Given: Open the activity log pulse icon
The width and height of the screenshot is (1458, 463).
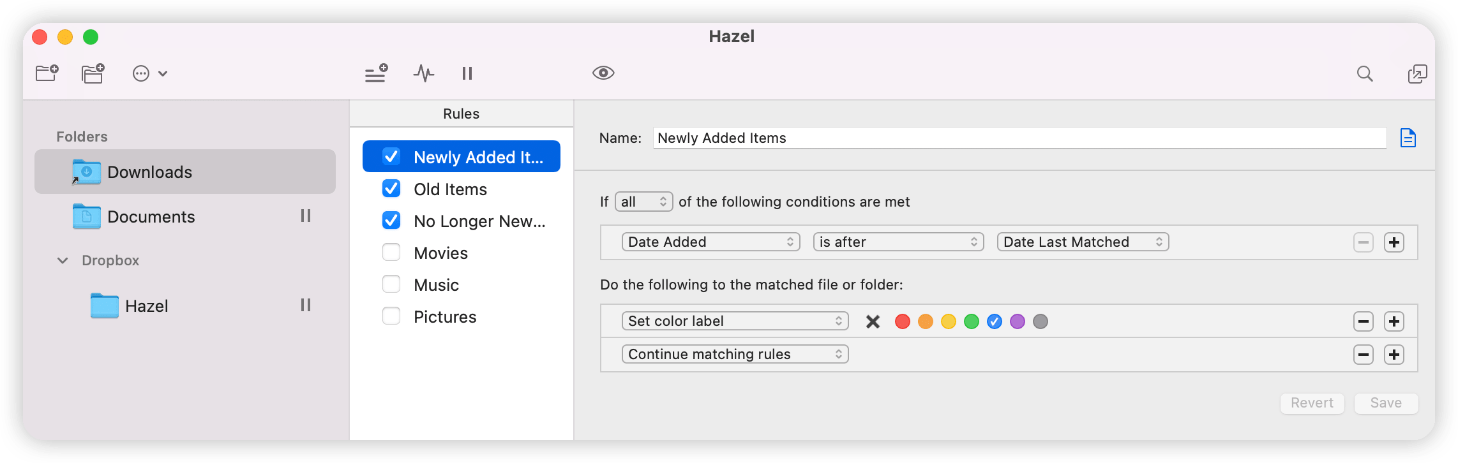Looking at the screenshot, I should (x=423, y=73).
